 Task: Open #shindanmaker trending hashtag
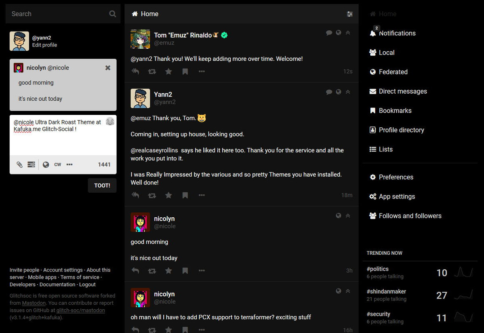[386, 292]
